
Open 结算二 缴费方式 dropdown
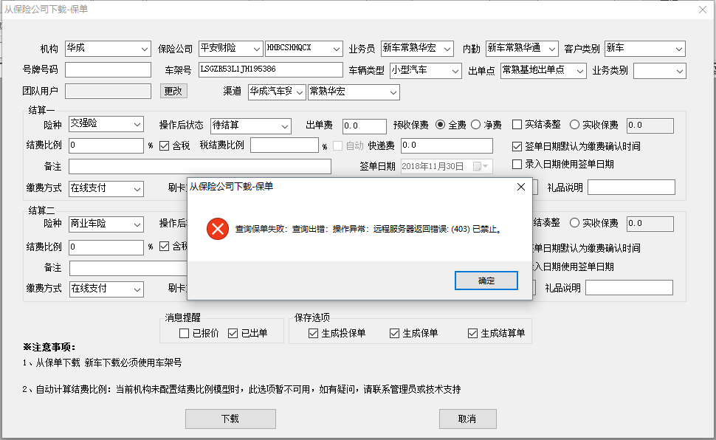point(106,289)
